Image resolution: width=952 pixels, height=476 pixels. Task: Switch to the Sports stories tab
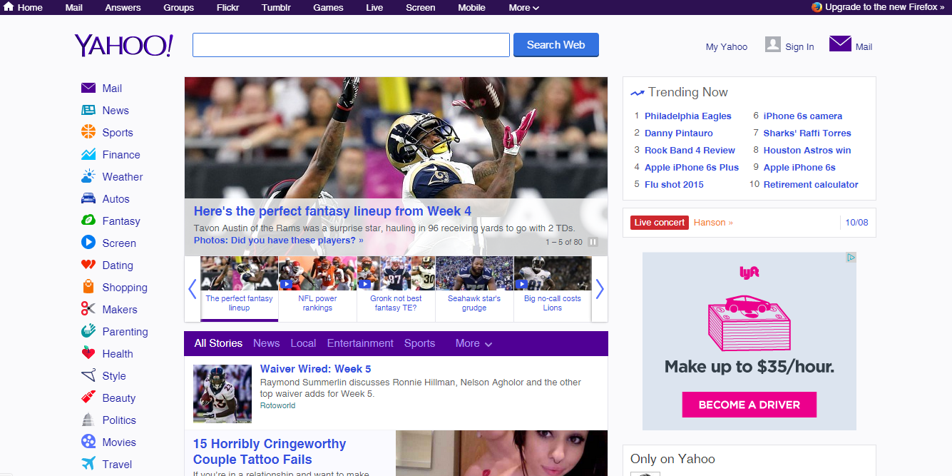click(x=419, y=343)
